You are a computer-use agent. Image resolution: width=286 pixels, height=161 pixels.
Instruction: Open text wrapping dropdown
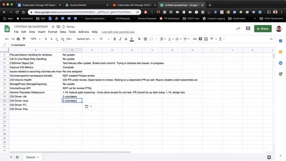click(x=178, y=39)
